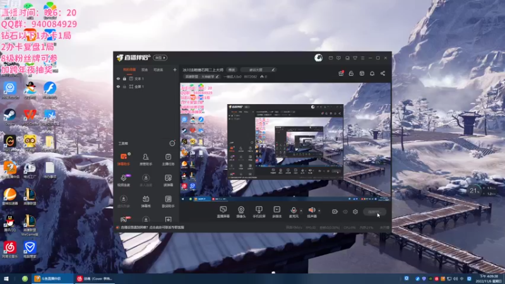Open the 弹幕秀 tool in the toolbox

pos(146,201)
